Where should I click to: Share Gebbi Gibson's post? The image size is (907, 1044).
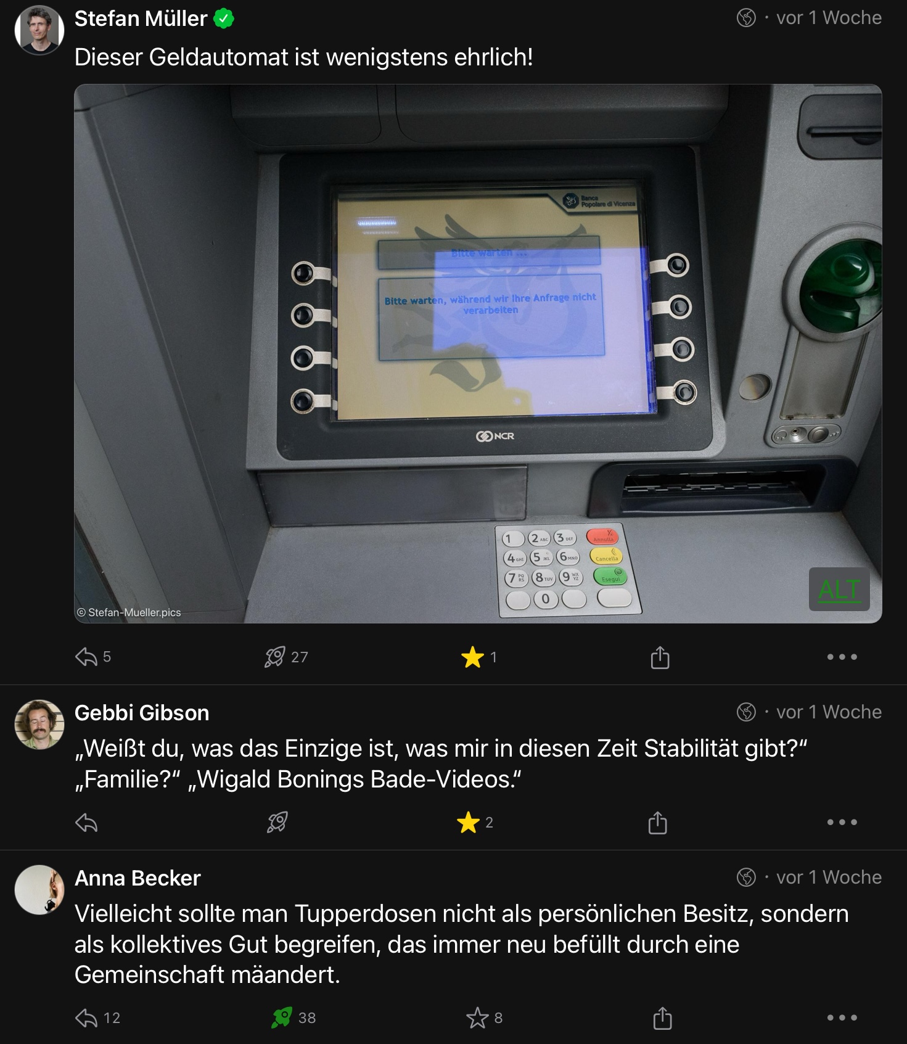[x=658, y=822]
